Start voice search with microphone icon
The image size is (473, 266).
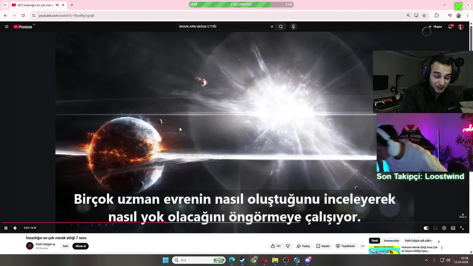pyautogui.click(x=293, y=27)
